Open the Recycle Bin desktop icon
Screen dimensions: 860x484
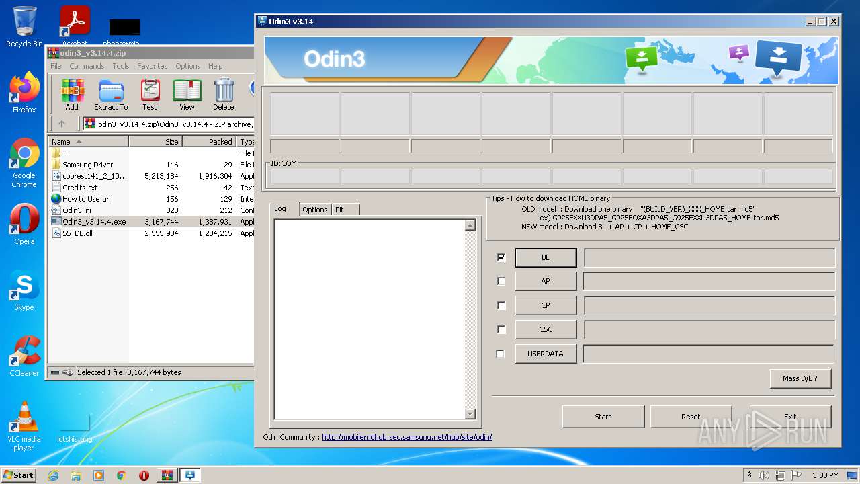24,27
